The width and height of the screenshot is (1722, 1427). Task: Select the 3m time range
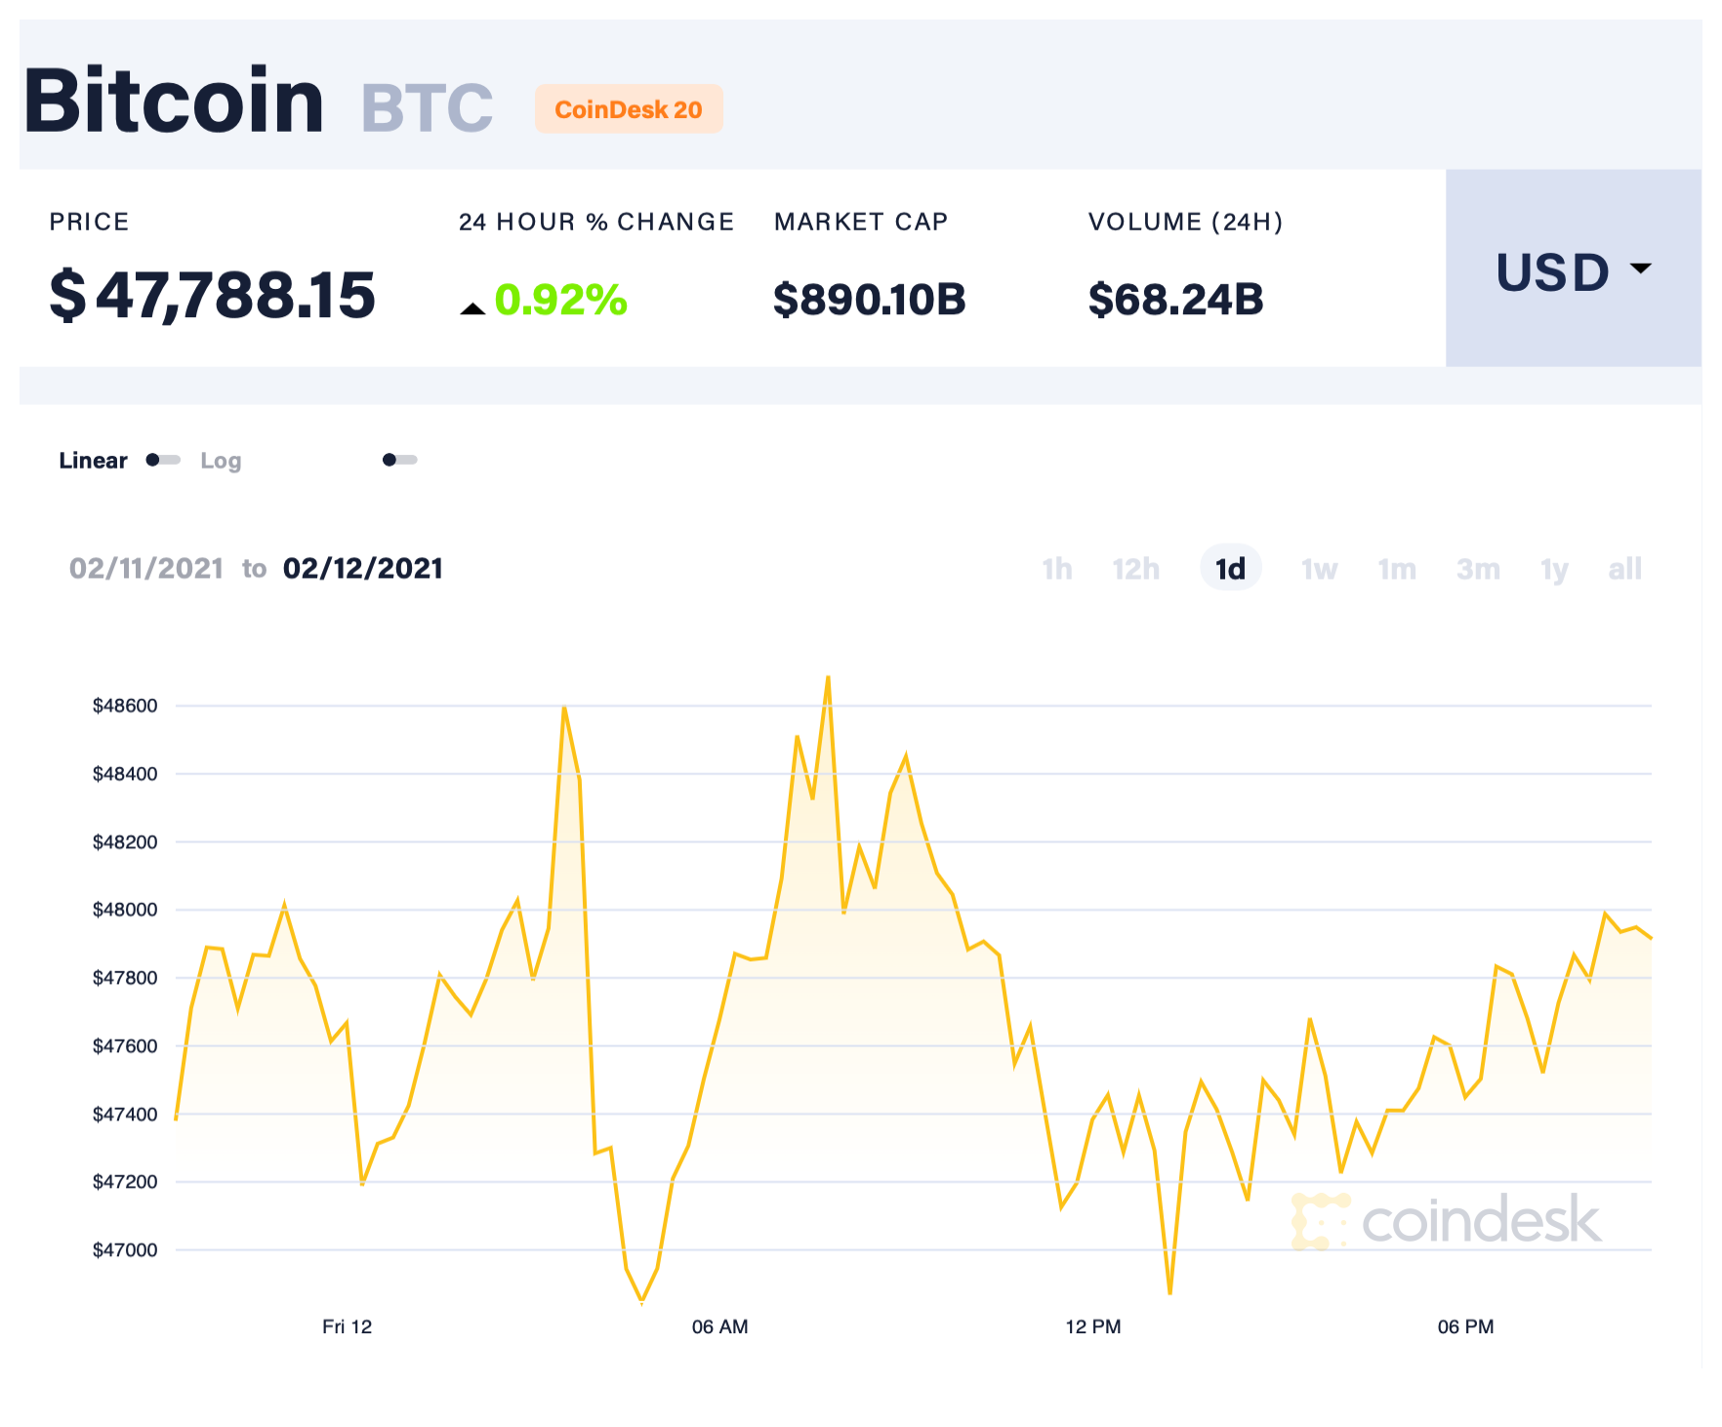click(x=1478, y=569)
